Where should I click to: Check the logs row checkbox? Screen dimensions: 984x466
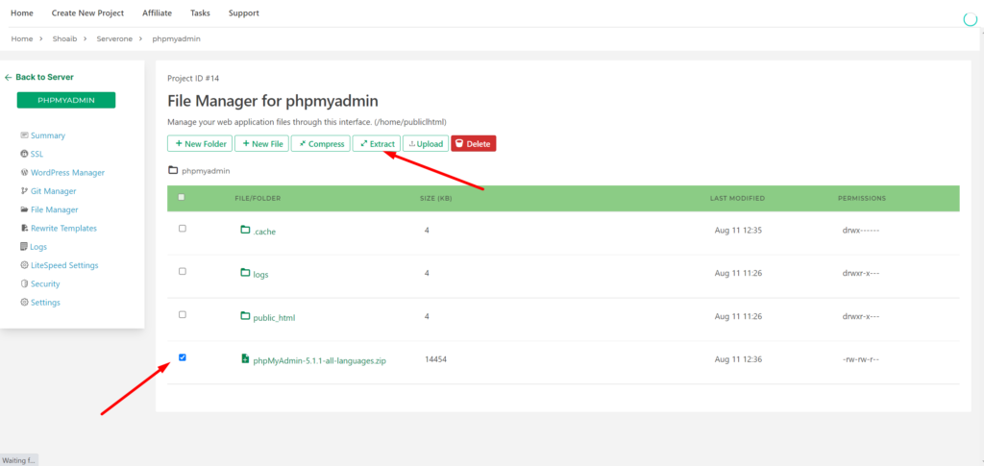click(183, 272)
